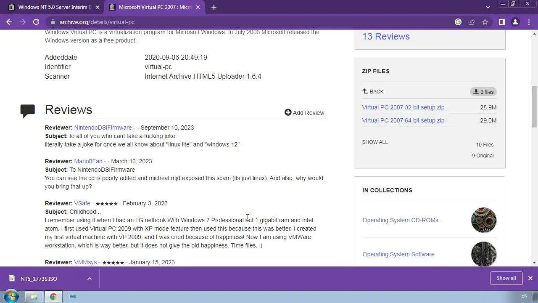Click the Add Review link text
Viewport: 538px width, 303px height.
click(309, 113)
